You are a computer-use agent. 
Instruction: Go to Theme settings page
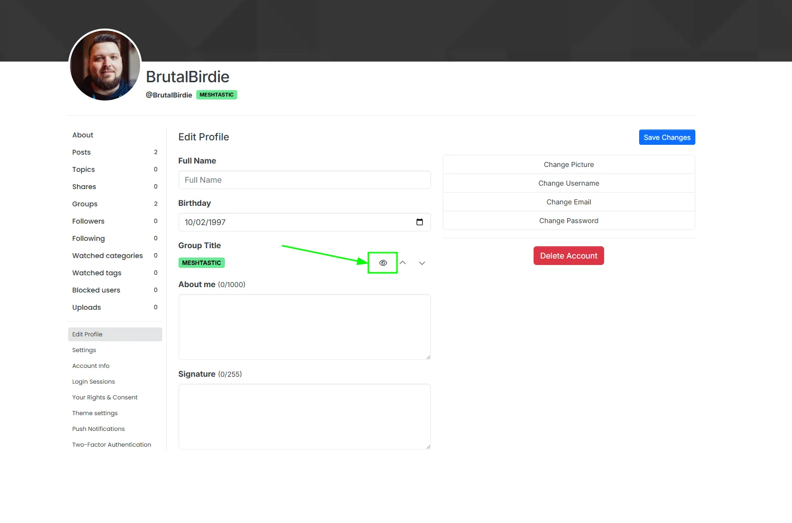(x=95, y=413)
